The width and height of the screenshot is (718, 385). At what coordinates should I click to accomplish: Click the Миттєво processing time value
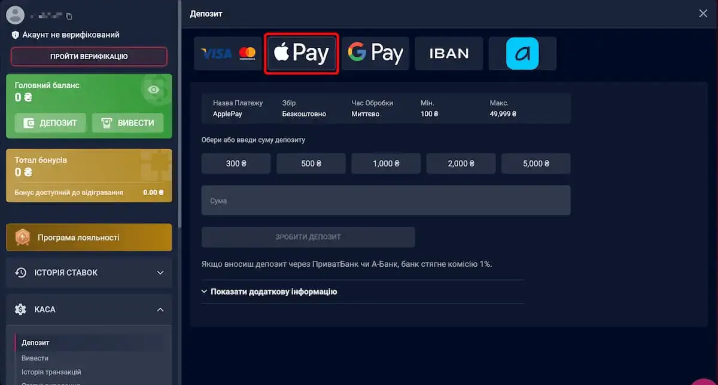pos(366,113)
